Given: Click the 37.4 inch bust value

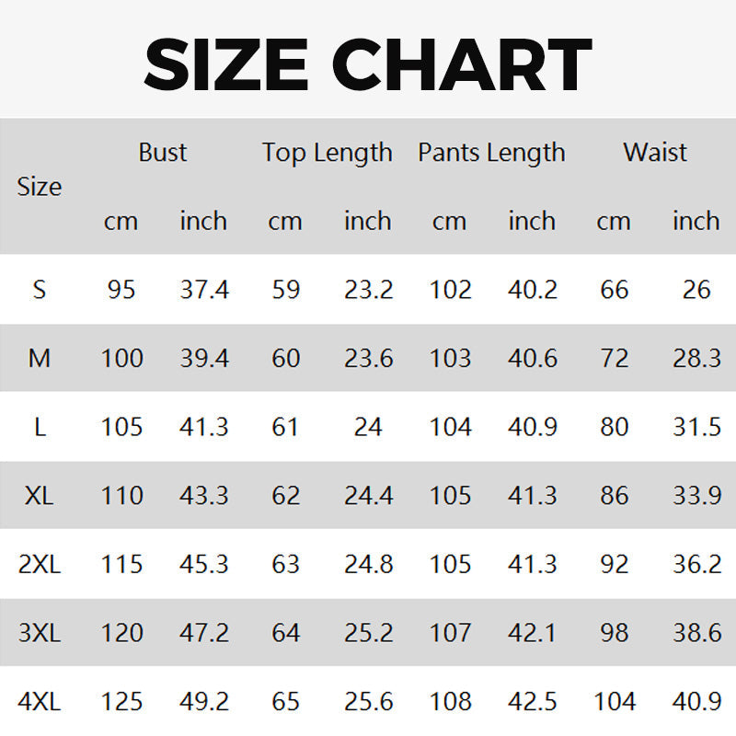Looking at the screenshot, I should click(203, 290).
